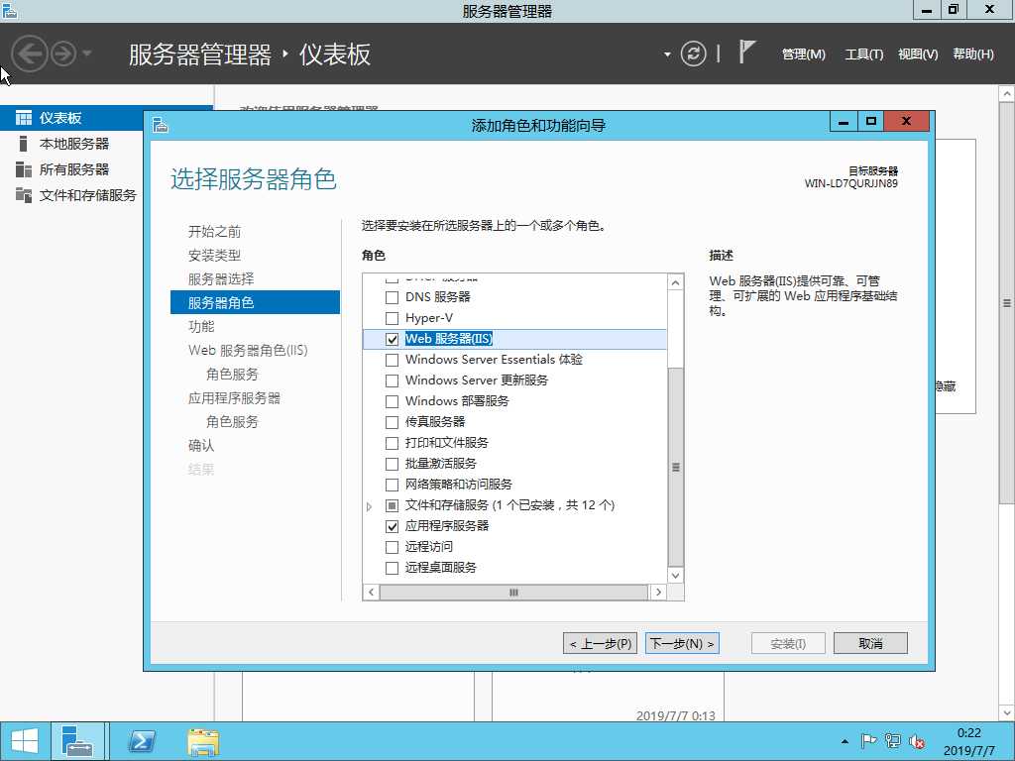Open the header dropdown arrow beside refresh
The image size is (1015, 761).
tap(667, 54)
